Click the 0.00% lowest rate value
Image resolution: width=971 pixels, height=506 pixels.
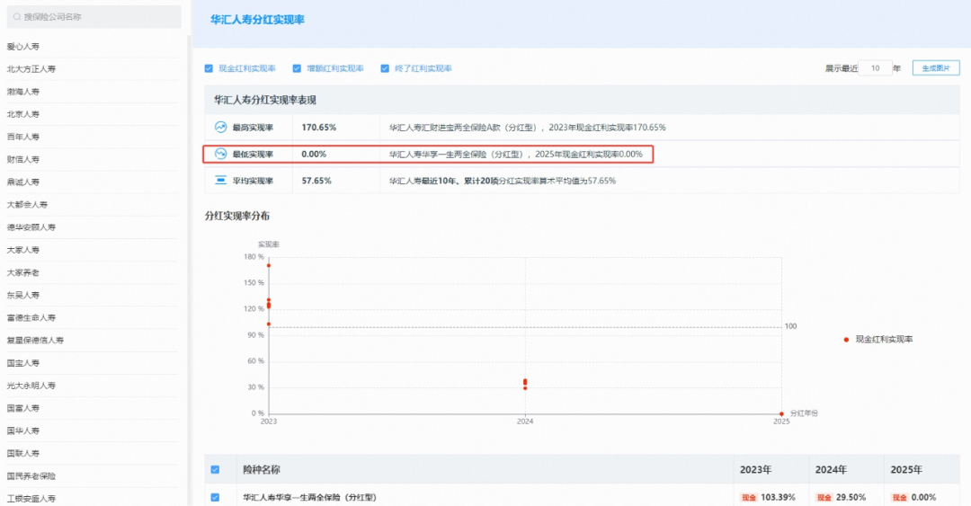314,155
